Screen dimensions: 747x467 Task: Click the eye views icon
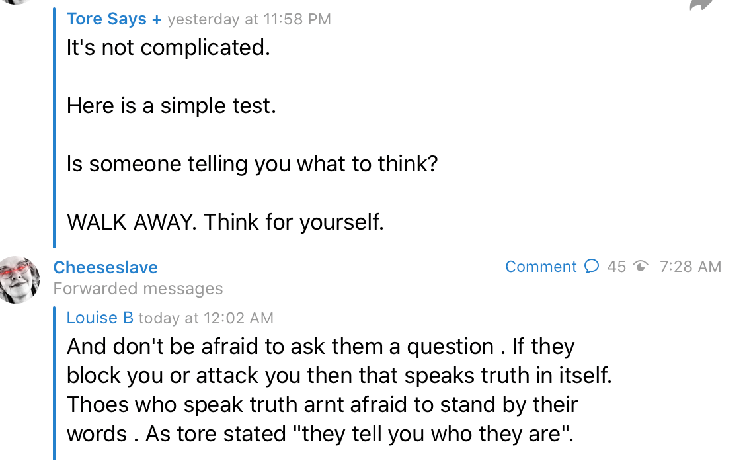tap(640, 267)
